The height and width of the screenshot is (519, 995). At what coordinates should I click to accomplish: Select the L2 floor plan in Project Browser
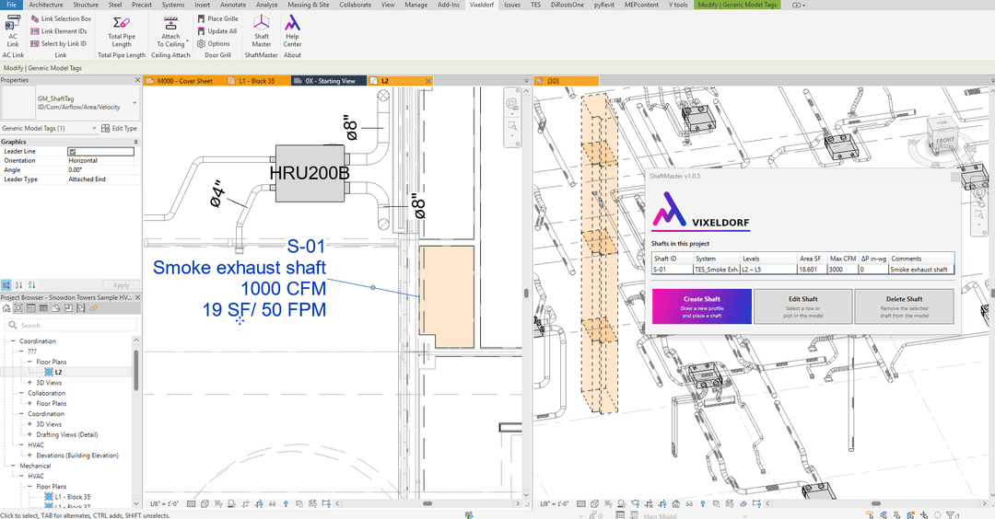58,372
